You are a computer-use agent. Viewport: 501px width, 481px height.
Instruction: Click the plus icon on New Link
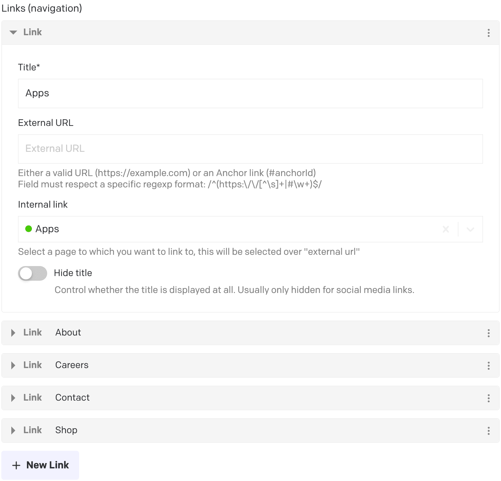coord(16,465)
